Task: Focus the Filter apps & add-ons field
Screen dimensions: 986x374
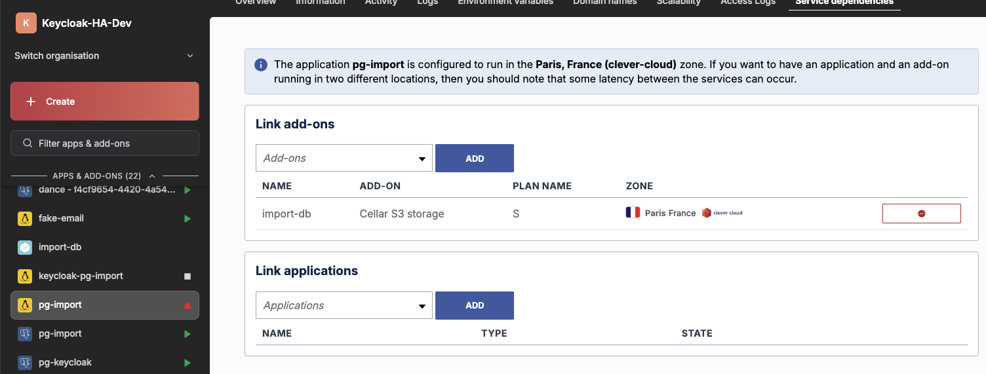Action: click(105, 143)
